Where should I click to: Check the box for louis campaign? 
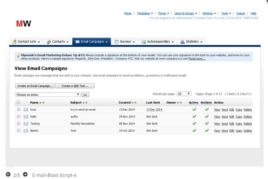19,109
